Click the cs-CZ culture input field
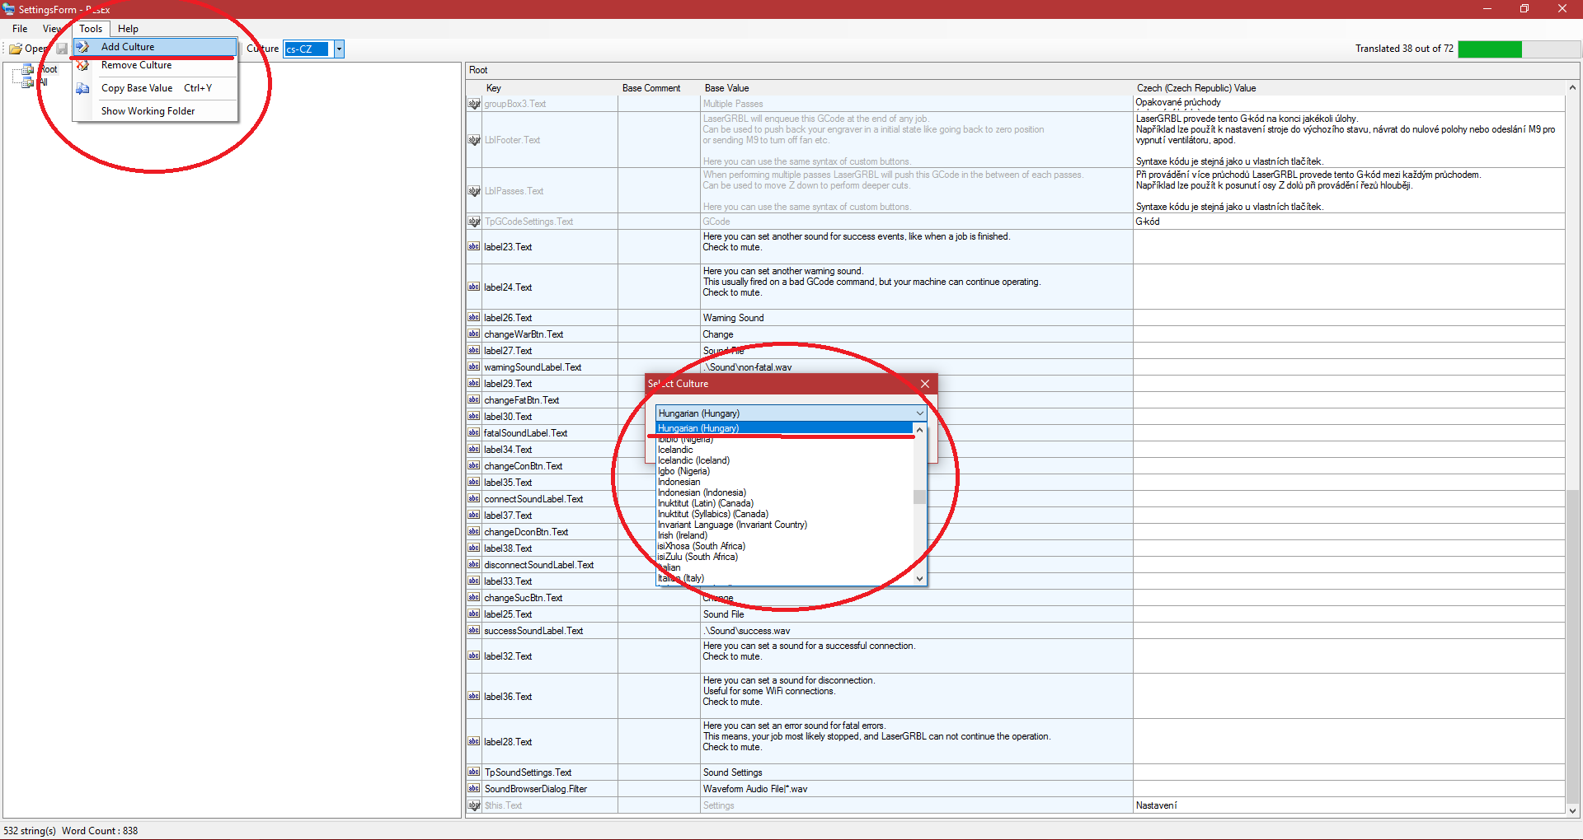 [x=307, y=49]
